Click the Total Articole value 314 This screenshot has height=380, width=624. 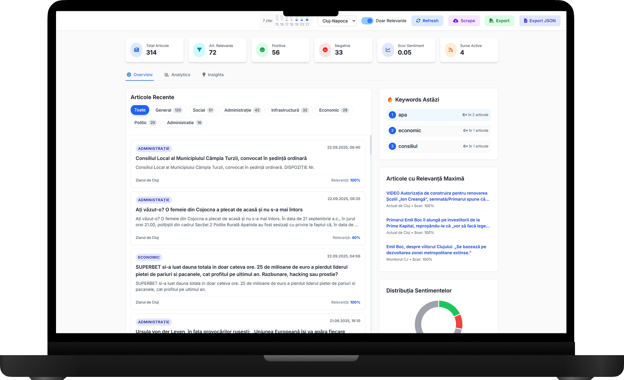[x=151, y=52]
